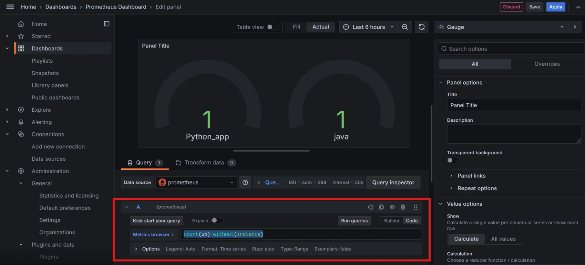This screenshot has height=265, width=585.
Task: Click the Dashboards grid icon
Action: coord(21,48)
